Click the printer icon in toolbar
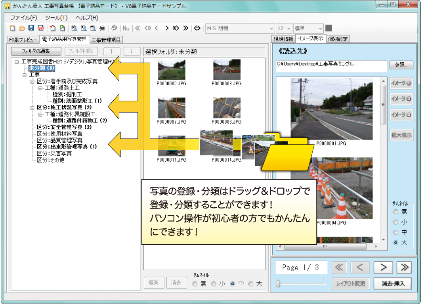Image resolution: width=424 pixels, height=304 pixels. pos(102,28)
